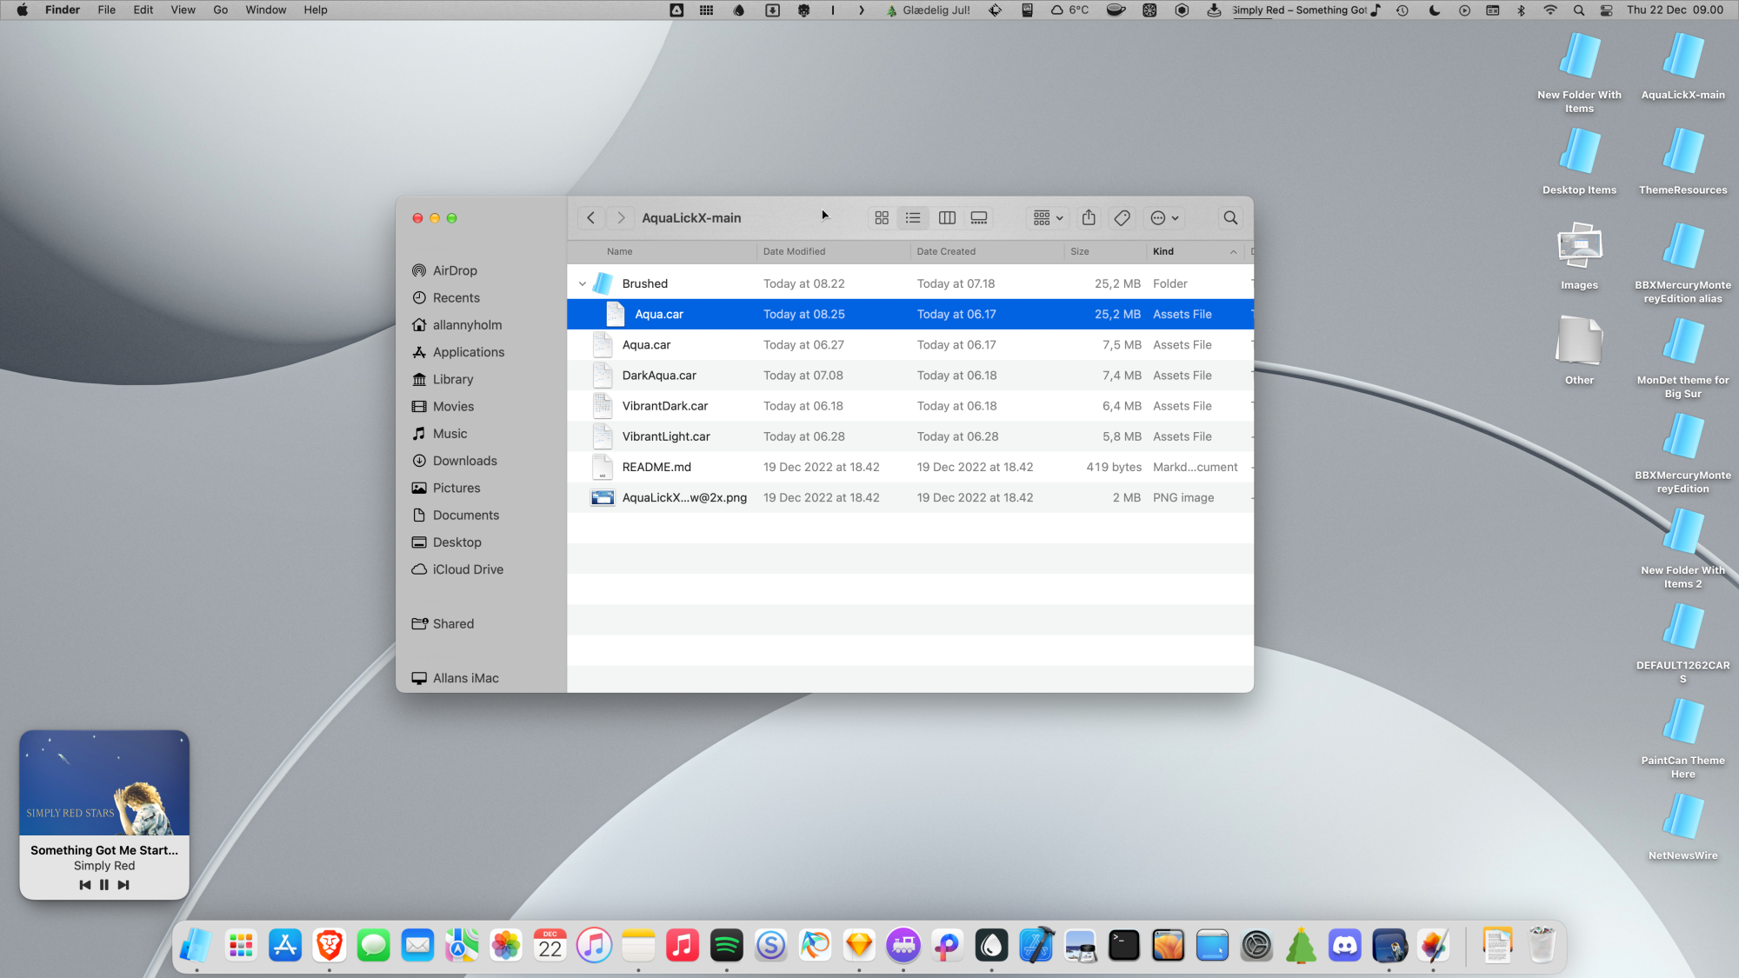Open the Group By dropdown in toolbar
The width and height of the screenshot is (1739, 978).
(1047, 218)
